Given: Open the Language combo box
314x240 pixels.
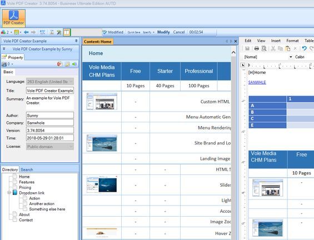Looking at the screenshot, I should [x=50, y=82].
